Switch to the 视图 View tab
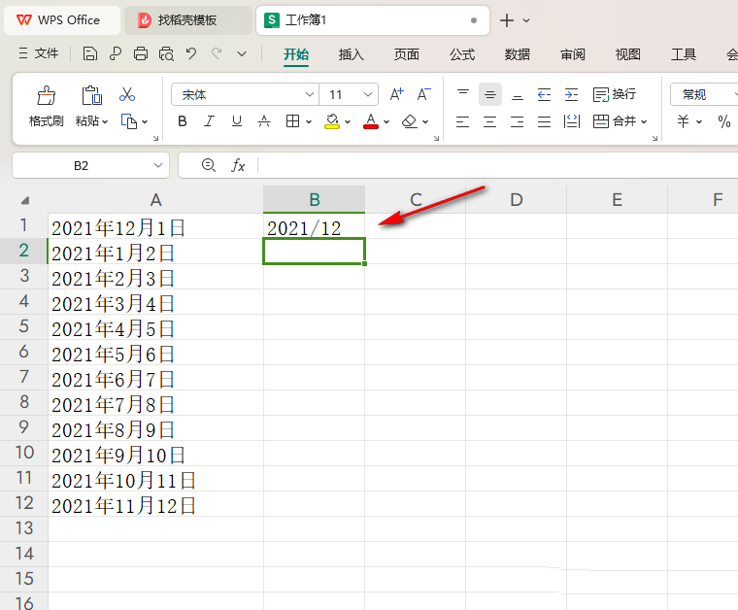The height and width of the screenshot is (610, 738). pyautogui.click(x=628, y=54)
